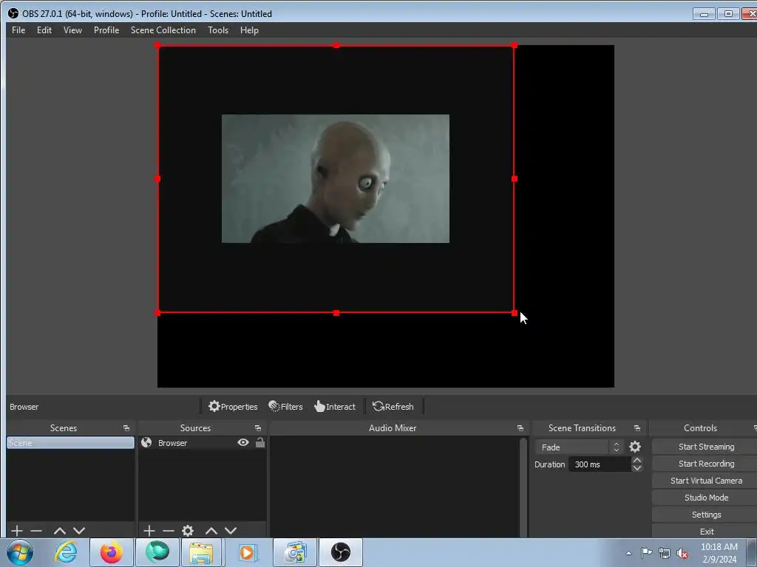The height and width of the screenshot is (567, 757).
Task: Open the View menu
Action: point(72,30)
